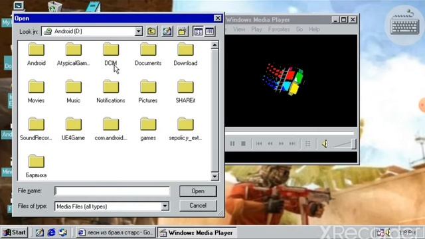Expand the Look in drive dropdown
Viewport: 425px width, 239px height.
pos(139,31)
